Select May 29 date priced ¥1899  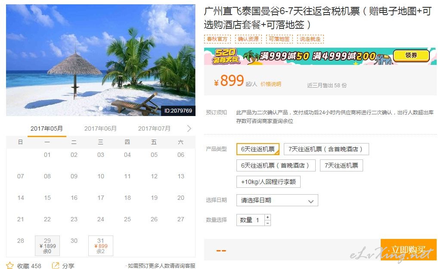coord(47,246)
